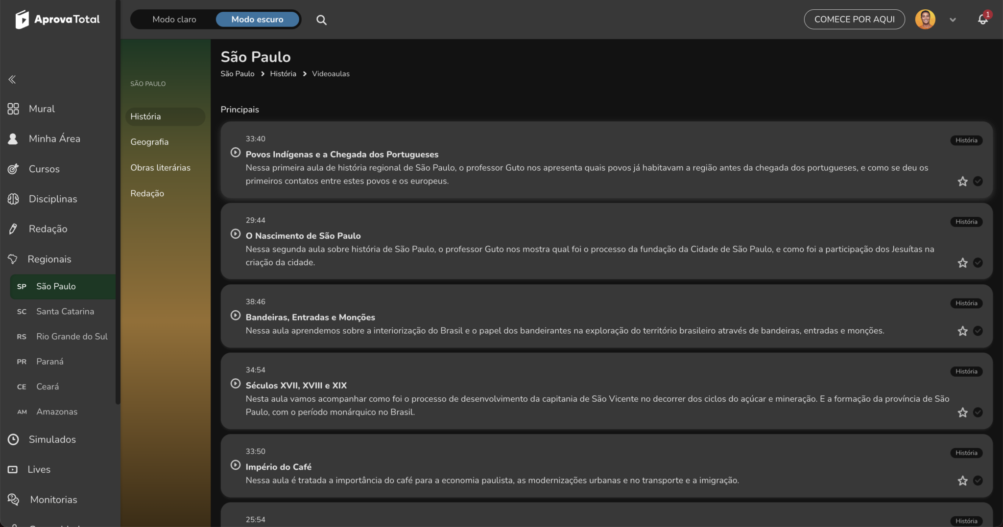Mark Séculos XVII, XVIII e XIX as watched
1003x527 pixels.
click(978, 412)
